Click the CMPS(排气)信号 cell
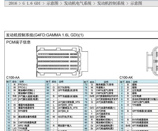Screen dimensions: 158x131 click(x=107, y=93)
